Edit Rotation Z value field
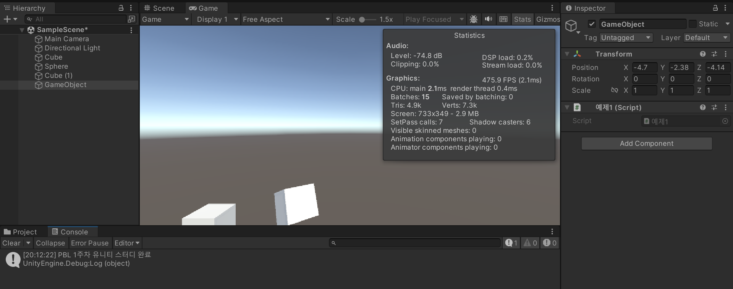The image size is (733, 289). (718, 79)
